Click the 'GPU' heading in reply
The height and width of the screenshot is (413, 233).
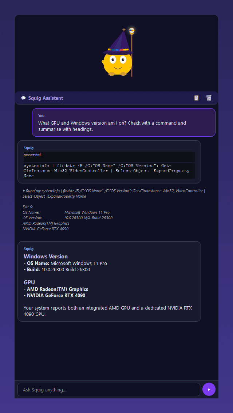tap(29, 283)
